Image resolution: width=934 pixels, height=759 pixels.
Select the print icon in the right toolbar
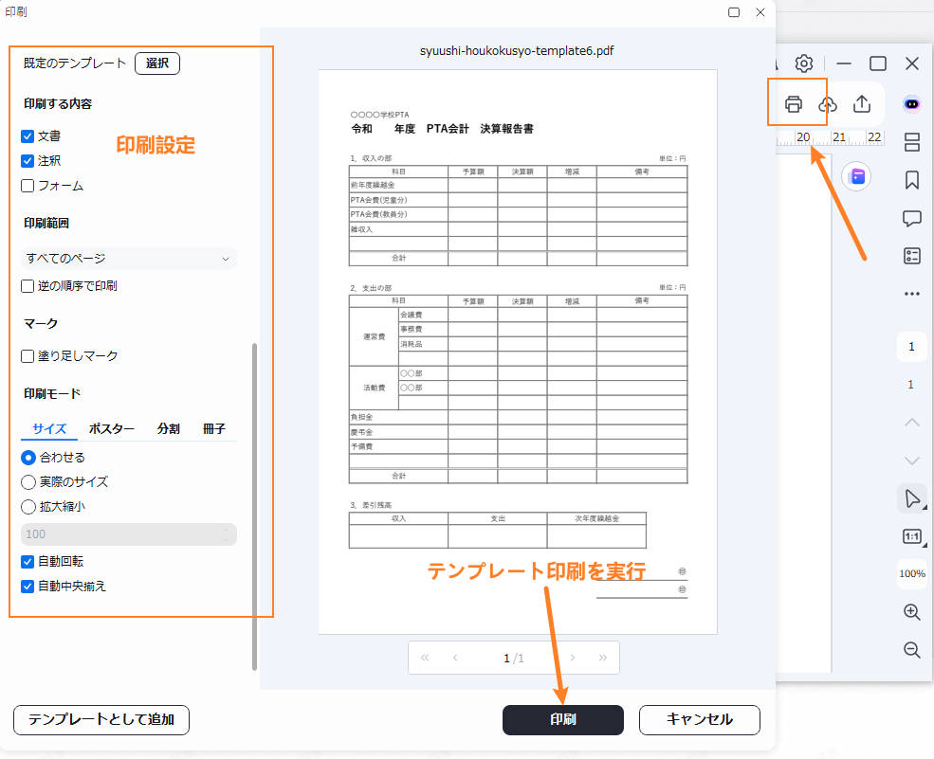tap(797, 103)
